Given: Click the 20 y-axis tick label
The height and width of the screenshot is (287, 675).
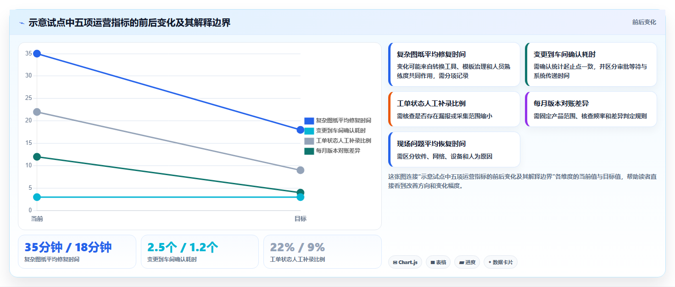Looking at the screenshot, I should click(28, 121).
